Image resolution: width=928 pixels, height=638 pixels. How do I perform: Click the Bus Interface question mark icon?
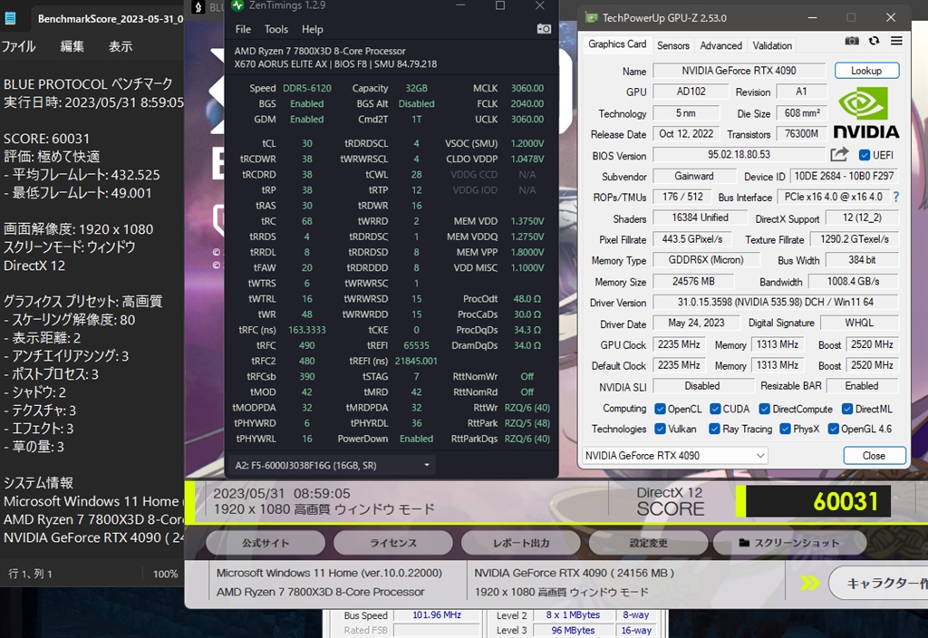pyautogui.click(x=896, y=197)
